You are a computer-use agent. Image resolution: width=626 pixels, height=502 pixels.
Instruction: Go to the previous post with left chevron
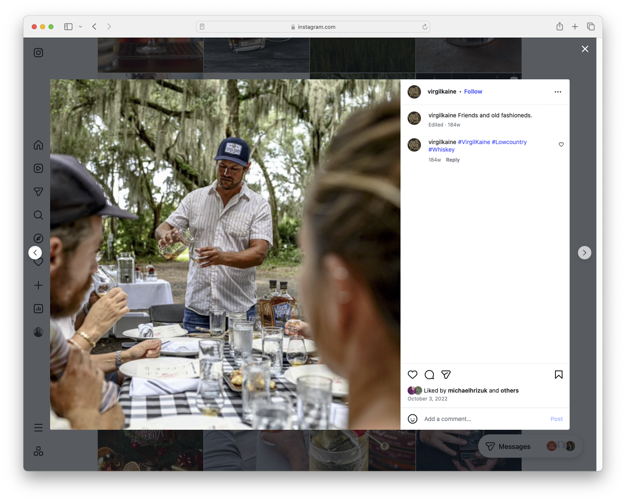coord(35,252)
